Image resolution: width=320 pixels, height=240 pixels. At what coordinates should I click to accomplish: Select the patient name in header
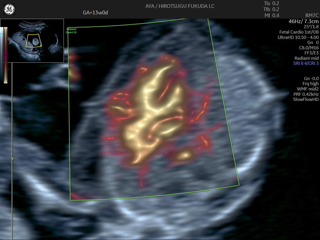coord(180,6)
